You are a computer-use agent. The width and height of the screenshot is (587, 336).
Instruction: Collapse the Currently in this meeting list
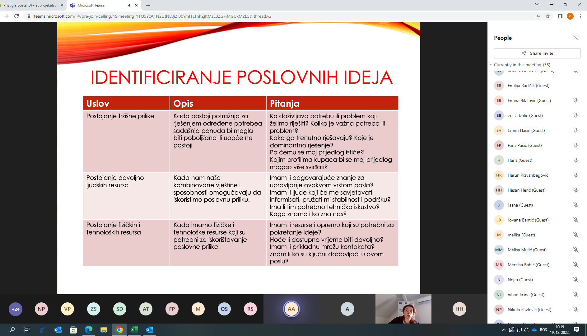pyautogui.click(x=491, y=65)
